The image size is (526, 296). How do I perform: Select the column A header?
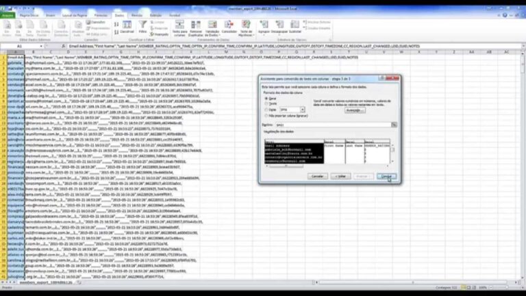[16, 52]
